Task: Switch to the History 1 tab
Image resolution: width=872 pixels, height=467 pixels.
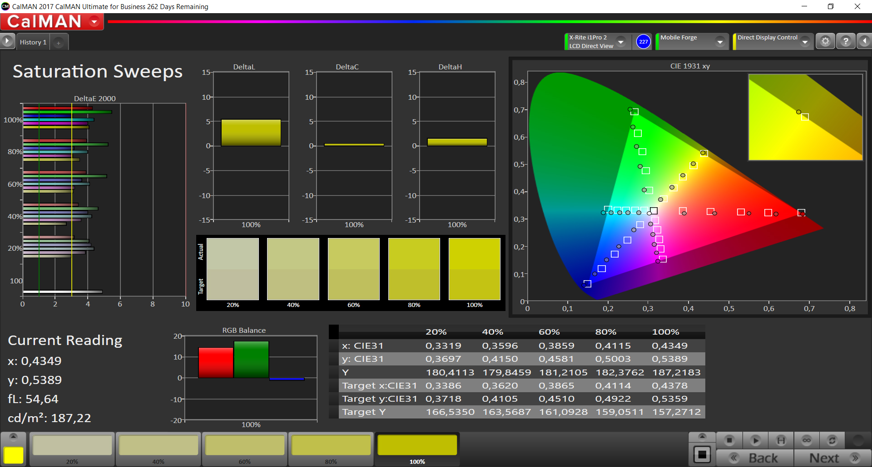Action: click(33, 42)
